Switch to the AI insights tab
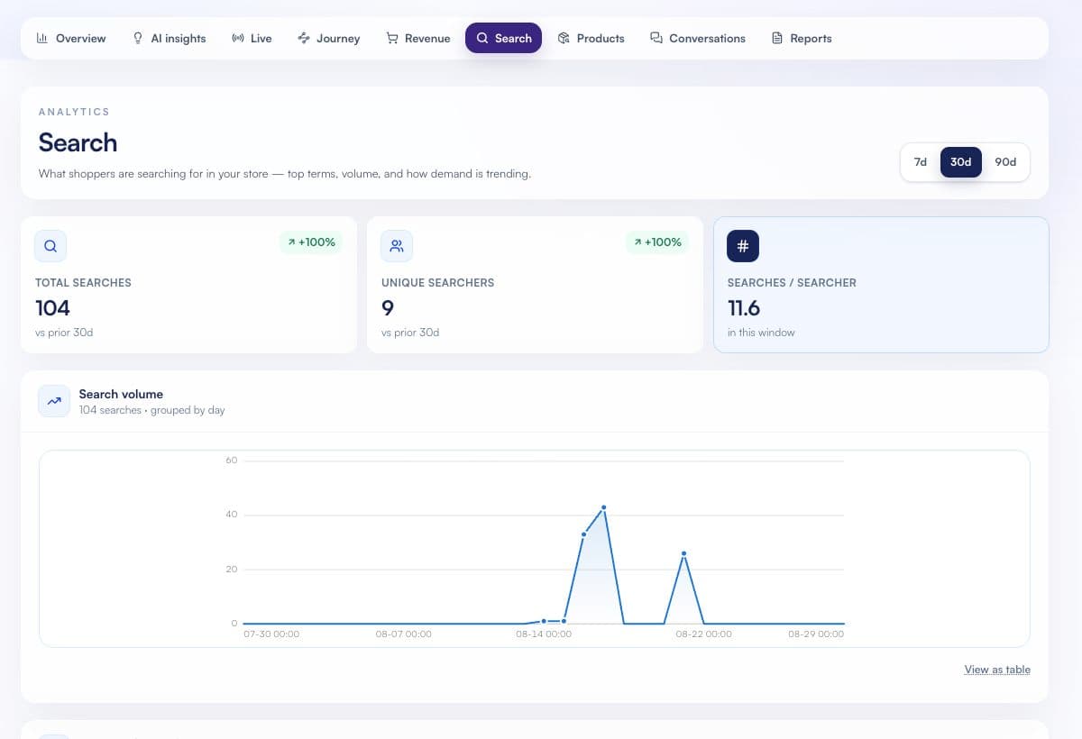1082x739 pixels. 170,38
